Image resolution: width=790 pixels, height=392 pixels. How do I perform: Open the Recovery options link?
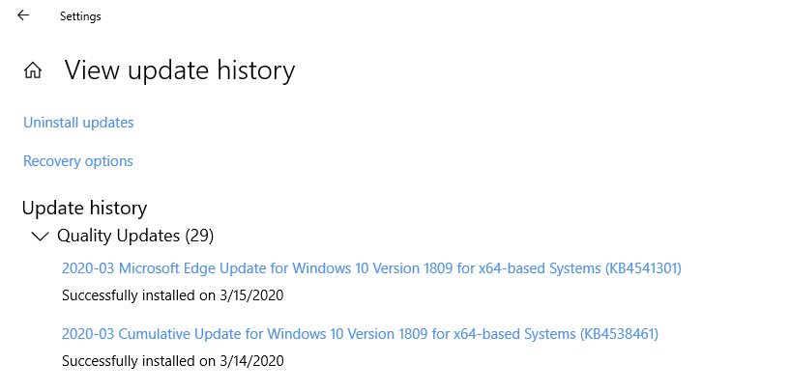[x=78, y=161]
